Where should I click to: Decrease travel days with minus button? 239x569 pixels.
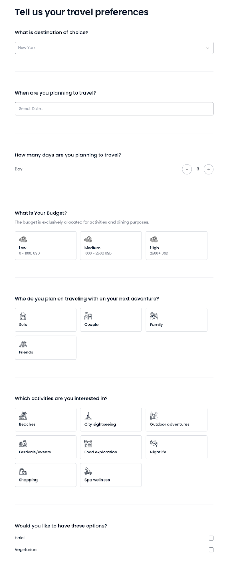tap(187, 169)
